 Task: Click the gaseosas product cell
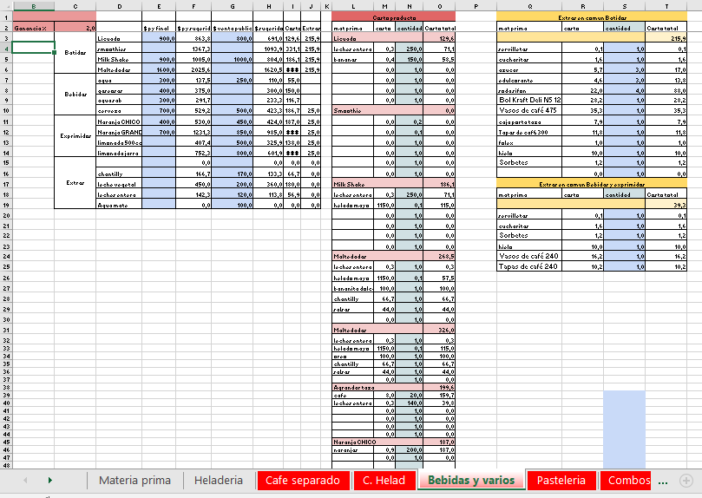point(119,90)
